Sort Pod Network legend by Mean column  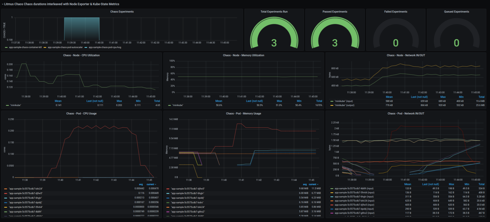click(408, 184)
